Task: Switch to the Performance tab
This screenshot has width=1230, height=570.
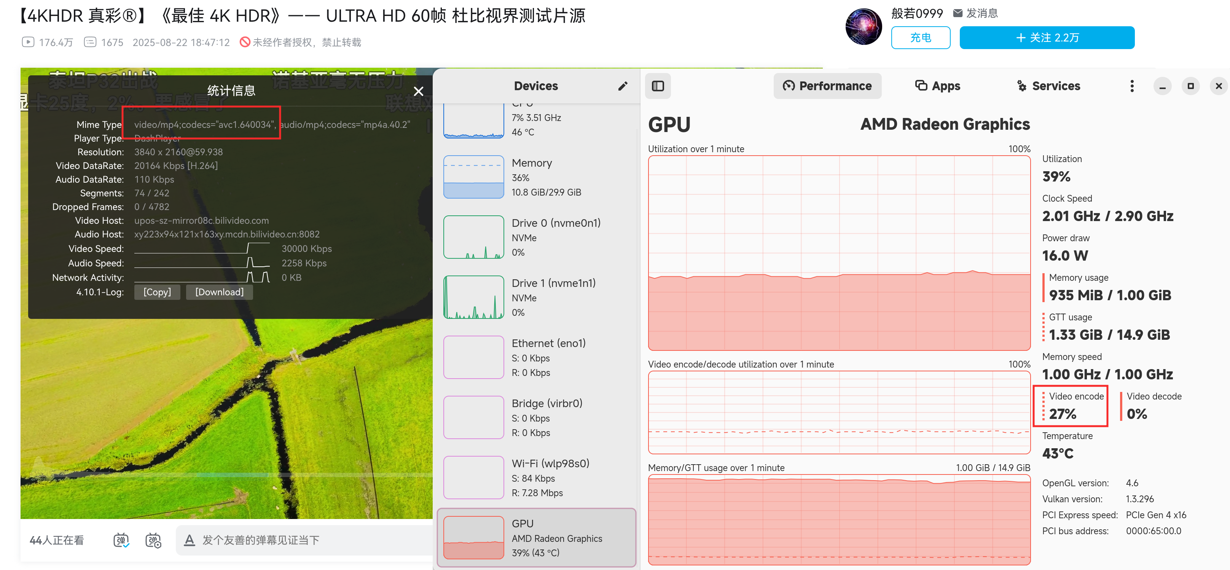Action: (x=827, y=86)
